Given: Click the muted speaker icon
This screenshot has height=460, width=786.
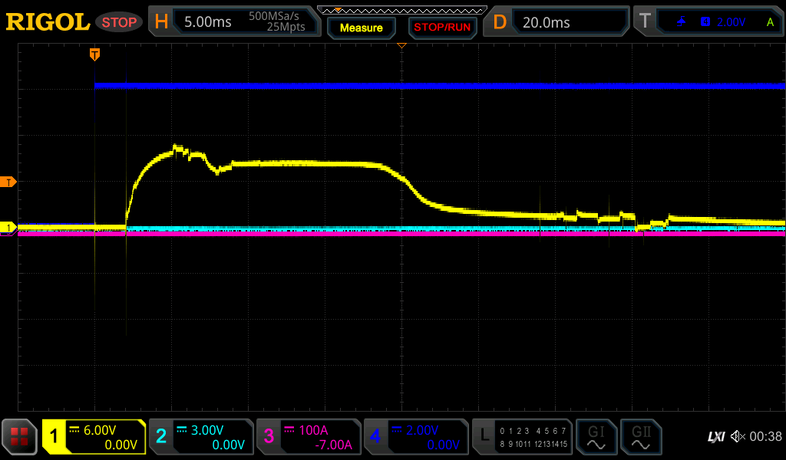Looking at the screenshot, I should point(738,437).
